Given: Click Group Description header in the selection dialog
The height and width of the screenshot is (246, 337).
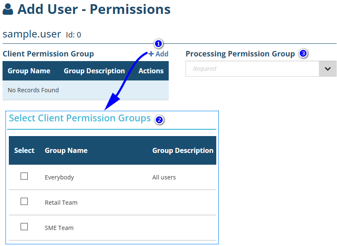Looking at the screenshot, I should [x=183, y=150].
